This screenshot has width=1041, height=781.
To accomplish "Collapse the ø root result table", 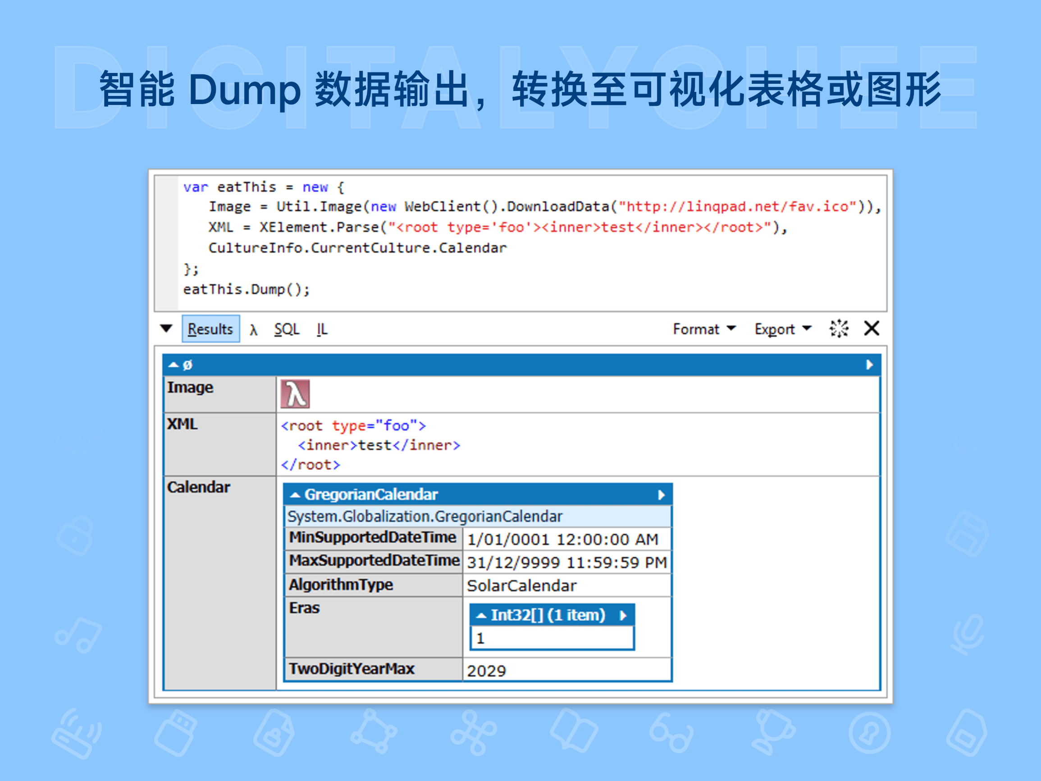I will tap(173, 365).
